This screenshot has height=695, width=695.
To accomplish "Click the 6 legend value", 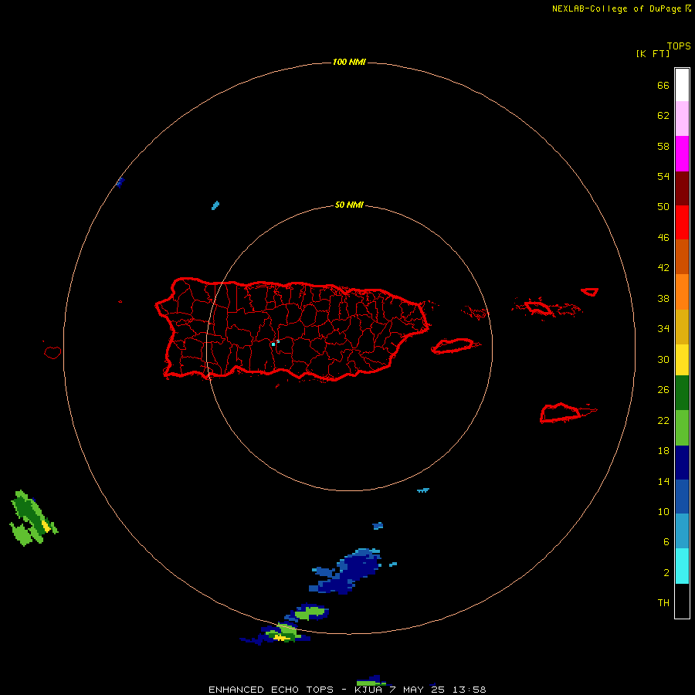I will pyautogui.click(x=666, y=541).
